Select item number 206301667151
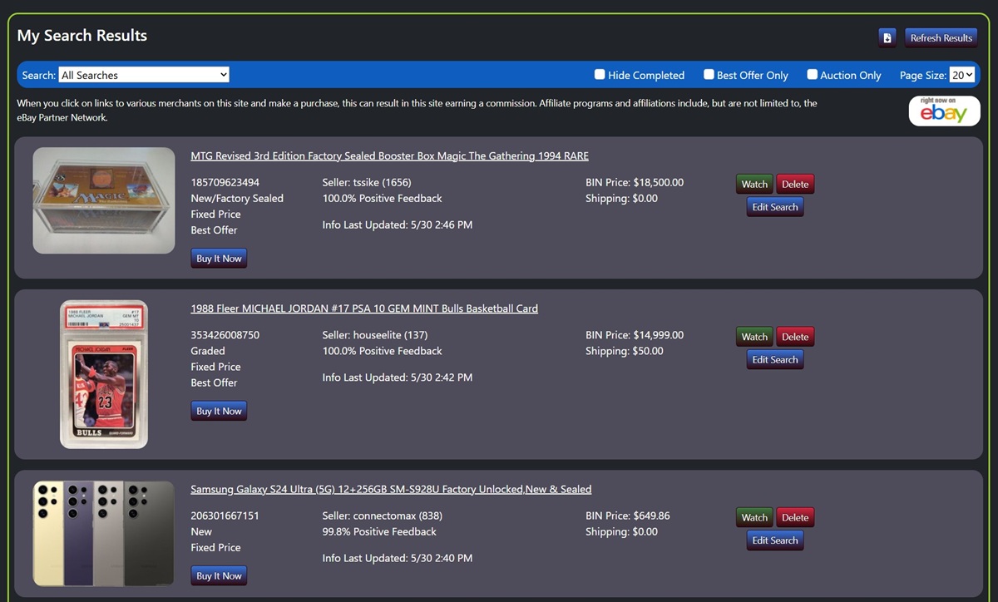Viewport: 998px width, 602px height. pyautogui.click(x=225, y=516)
